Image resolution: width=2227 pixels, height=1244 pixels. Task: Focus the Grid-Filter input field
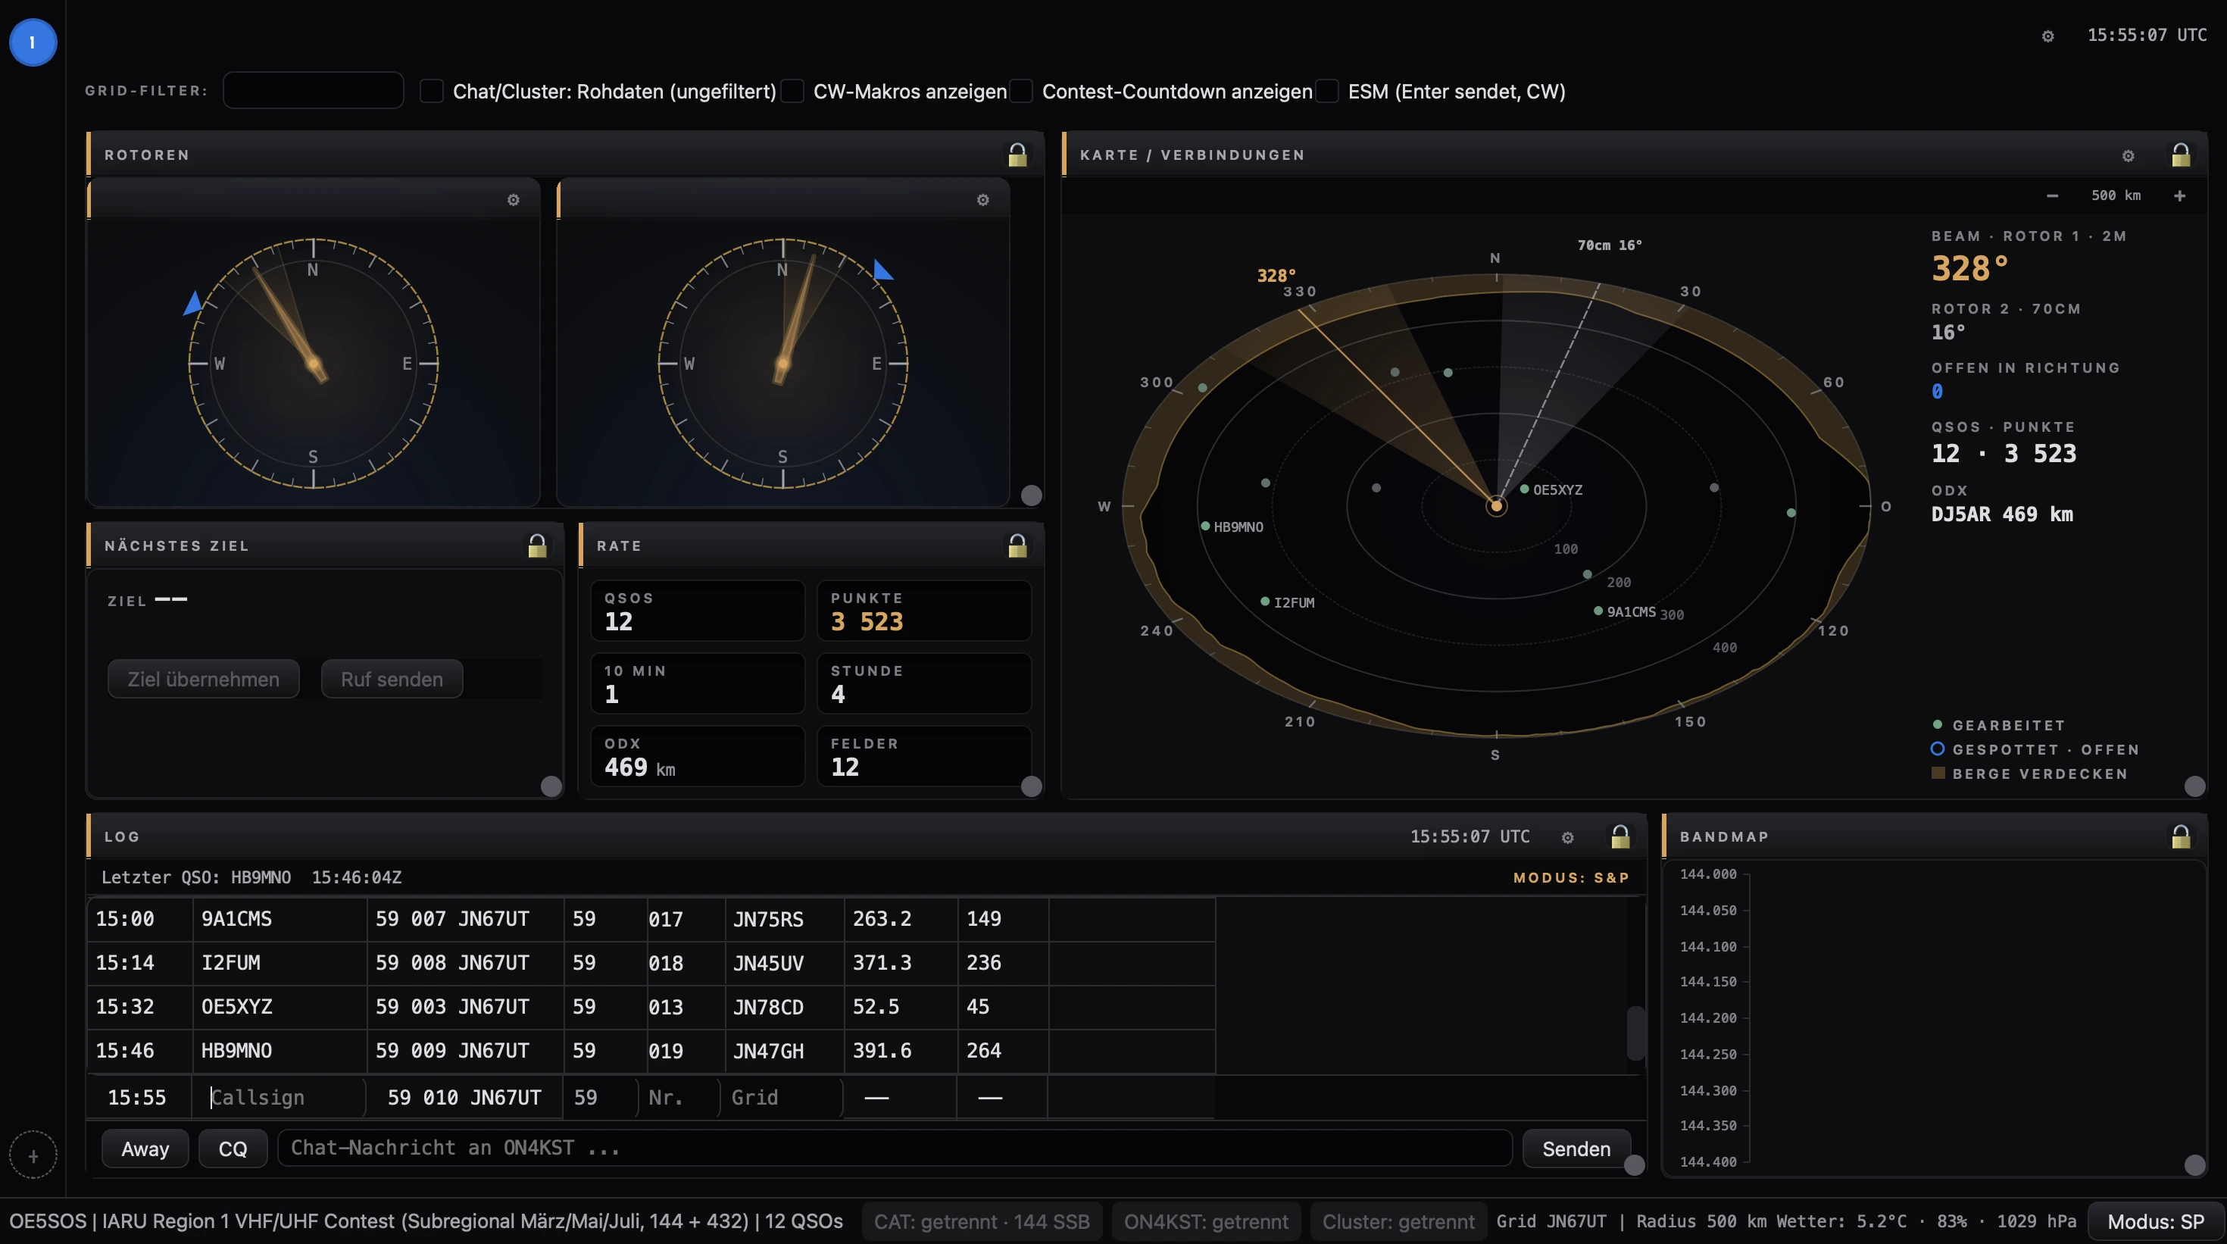(313, 90)
